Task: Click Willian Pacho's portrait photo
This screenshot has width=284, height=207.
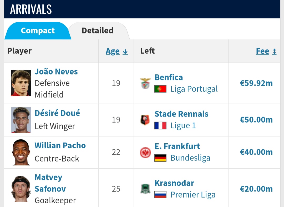Action: tap(21, 152)
